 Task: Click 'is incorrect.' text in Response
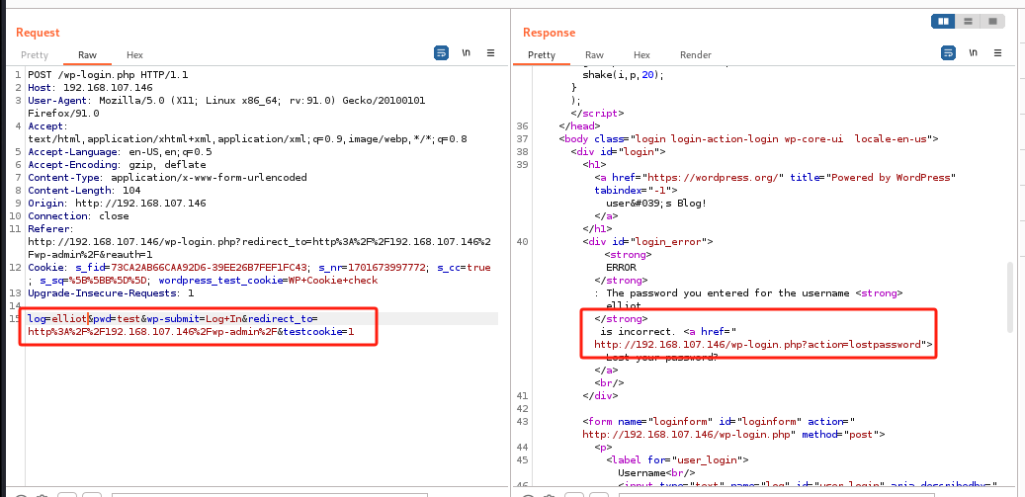(636, 332)
